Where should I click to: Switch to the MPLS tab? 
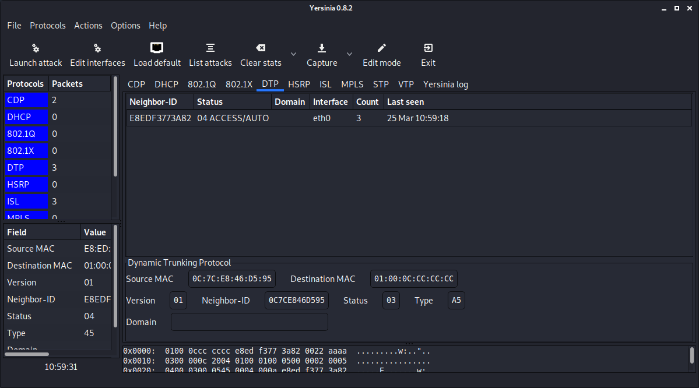(x=352, y=84)
